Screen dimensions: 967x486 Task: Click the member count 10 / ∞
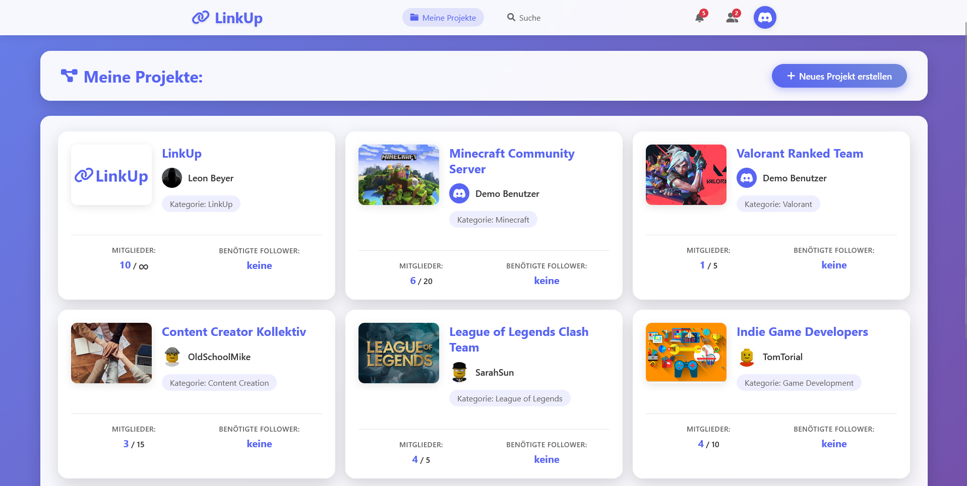tap(134, 265)
